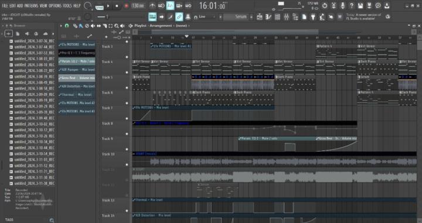
Task: Select the playlist mute tool speaker icon
Action: [x=93, y=26]
